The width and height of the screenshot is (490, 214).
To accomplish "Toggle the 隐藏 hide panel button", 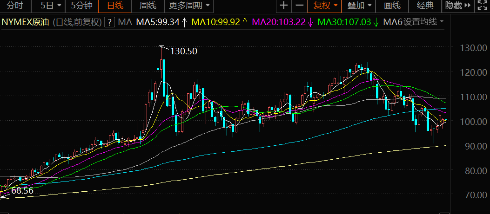I will click(458, 6).
